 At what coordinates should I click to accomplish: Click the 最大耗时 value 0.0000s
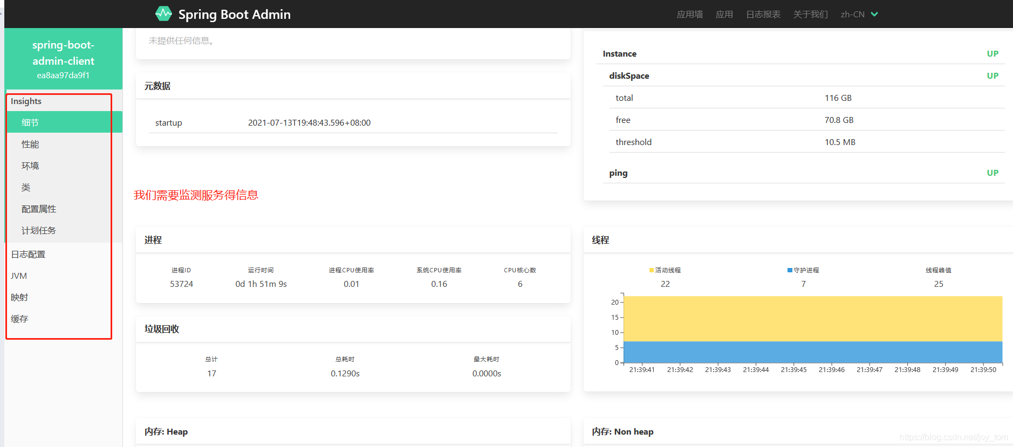pyautogui.click(x=487, y=373)
